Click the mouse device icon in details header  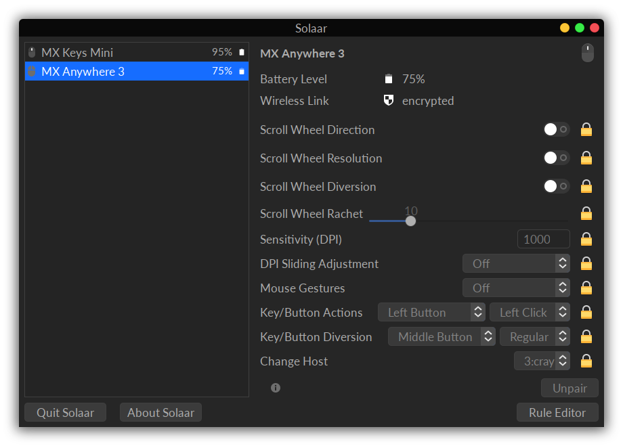click(x=588, y=53)
